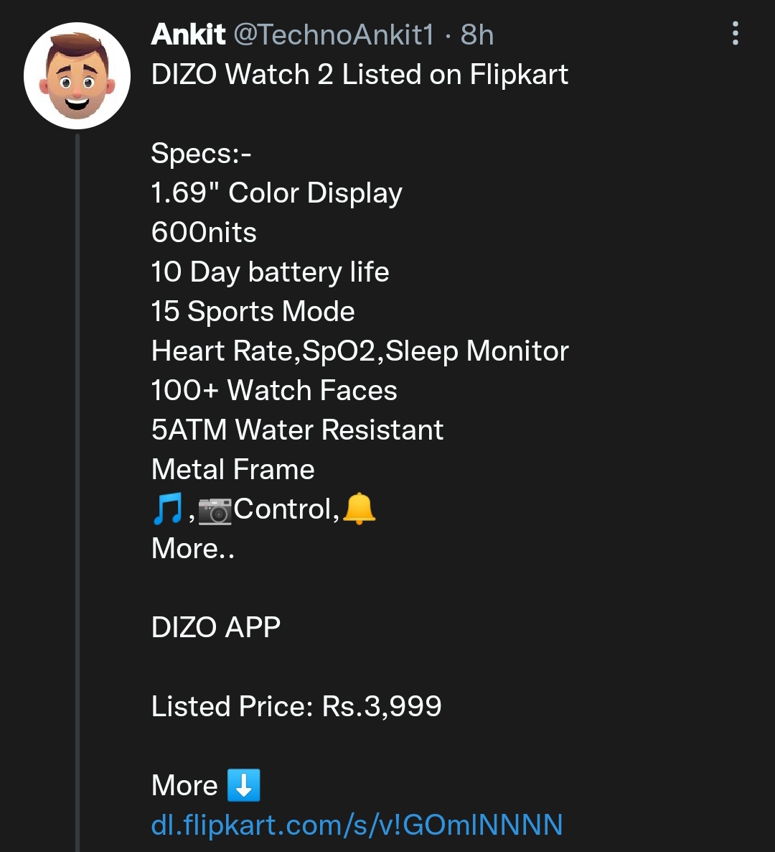Click the yellow bell emoji

(360, 509)
